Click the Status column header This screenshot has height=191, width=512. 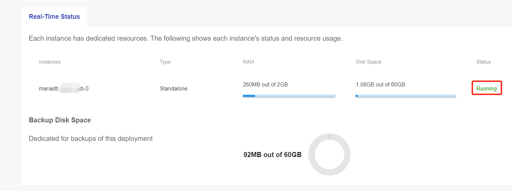point(483,62)
